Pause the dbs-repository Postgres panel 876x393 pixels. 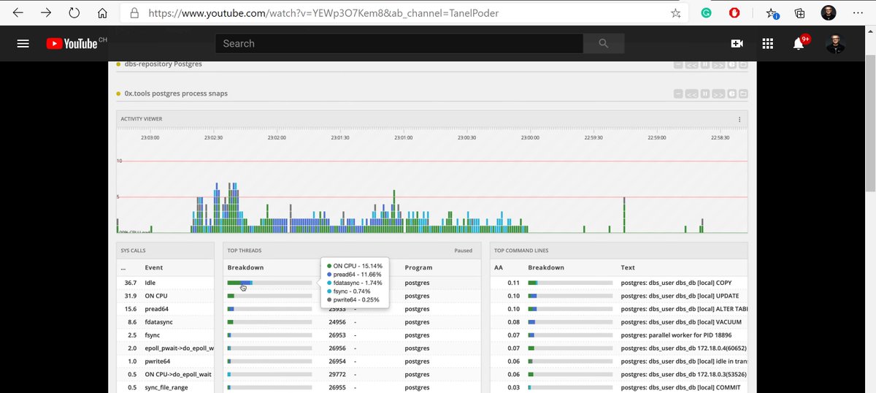point(705,64)
